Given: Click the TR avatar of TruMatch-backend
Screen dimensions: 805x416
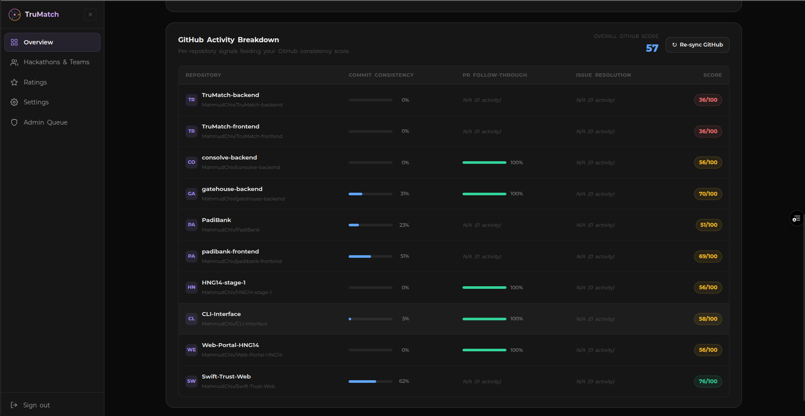Looking at the screenshot, I should (192, 100).
